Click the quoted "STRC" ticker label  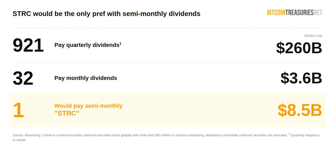tap(67, 114)
